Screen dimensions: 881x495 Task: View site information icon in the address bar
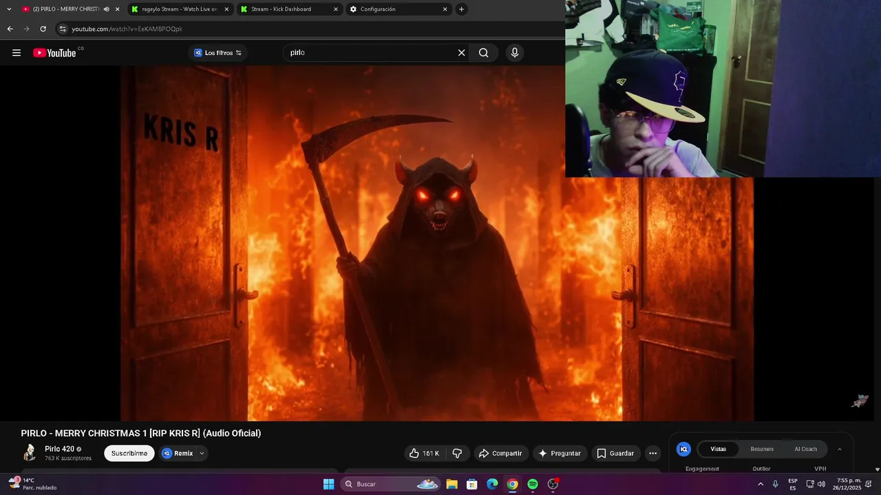[x=63, y=29]
